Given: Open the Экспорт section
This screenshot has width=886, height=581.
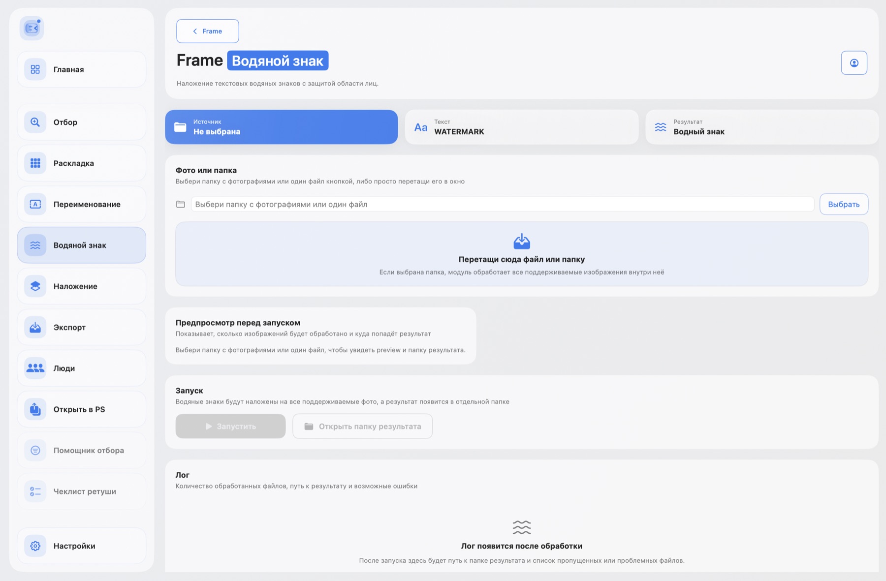Looking at the screenshot, I should [82, 327].
